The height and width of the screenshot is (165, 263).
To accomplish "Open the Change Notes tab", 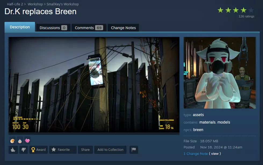I will (123, 28).
